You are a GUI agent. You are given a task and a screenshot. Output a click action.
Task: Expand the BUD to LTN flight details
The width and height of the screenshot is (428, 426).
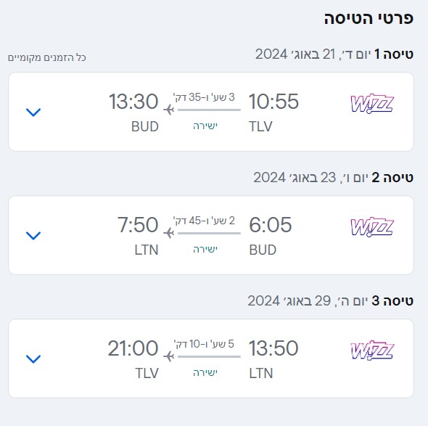33,235
